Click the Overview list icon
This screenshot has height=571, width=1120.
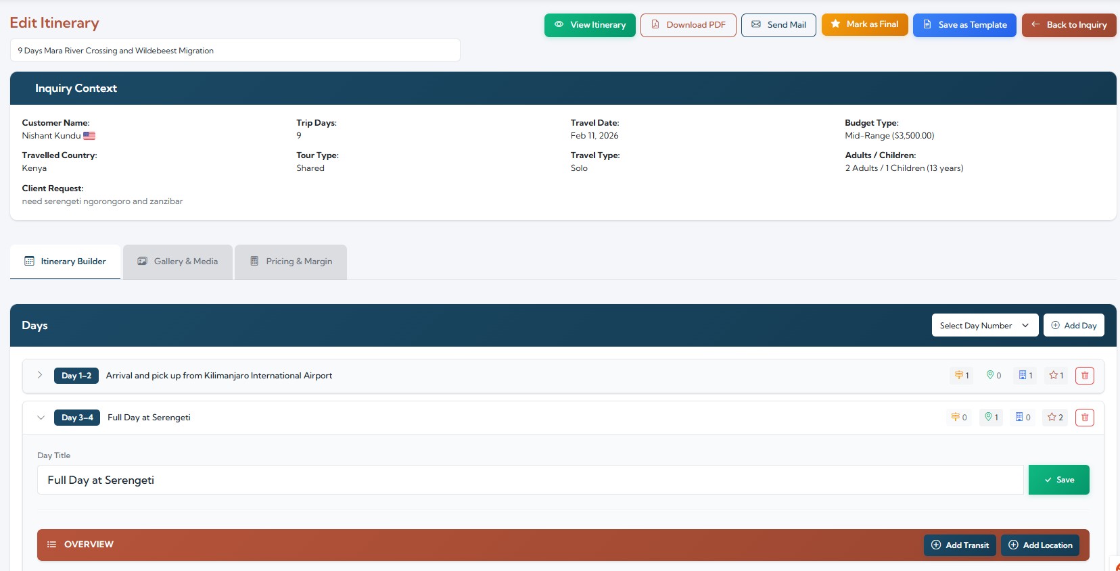pyautogui.click(x=51, y=545)
